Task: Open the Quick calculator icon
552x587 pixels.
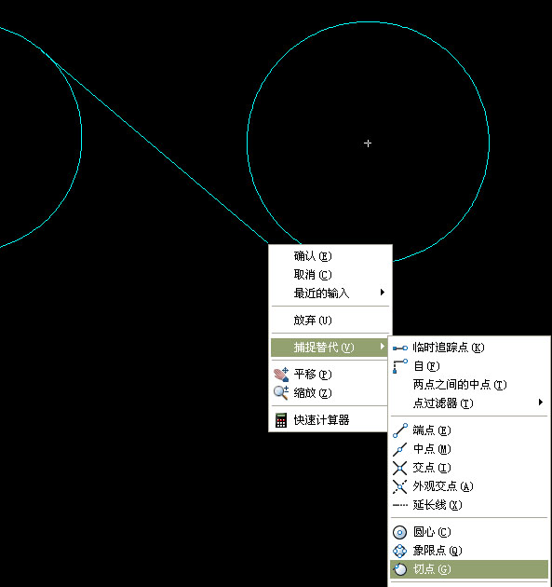Action: (281, 420)
